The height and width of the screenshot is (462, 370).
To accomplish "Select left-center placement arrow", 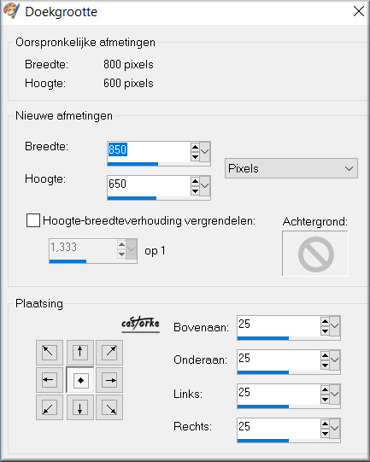I will pos(50,380).
